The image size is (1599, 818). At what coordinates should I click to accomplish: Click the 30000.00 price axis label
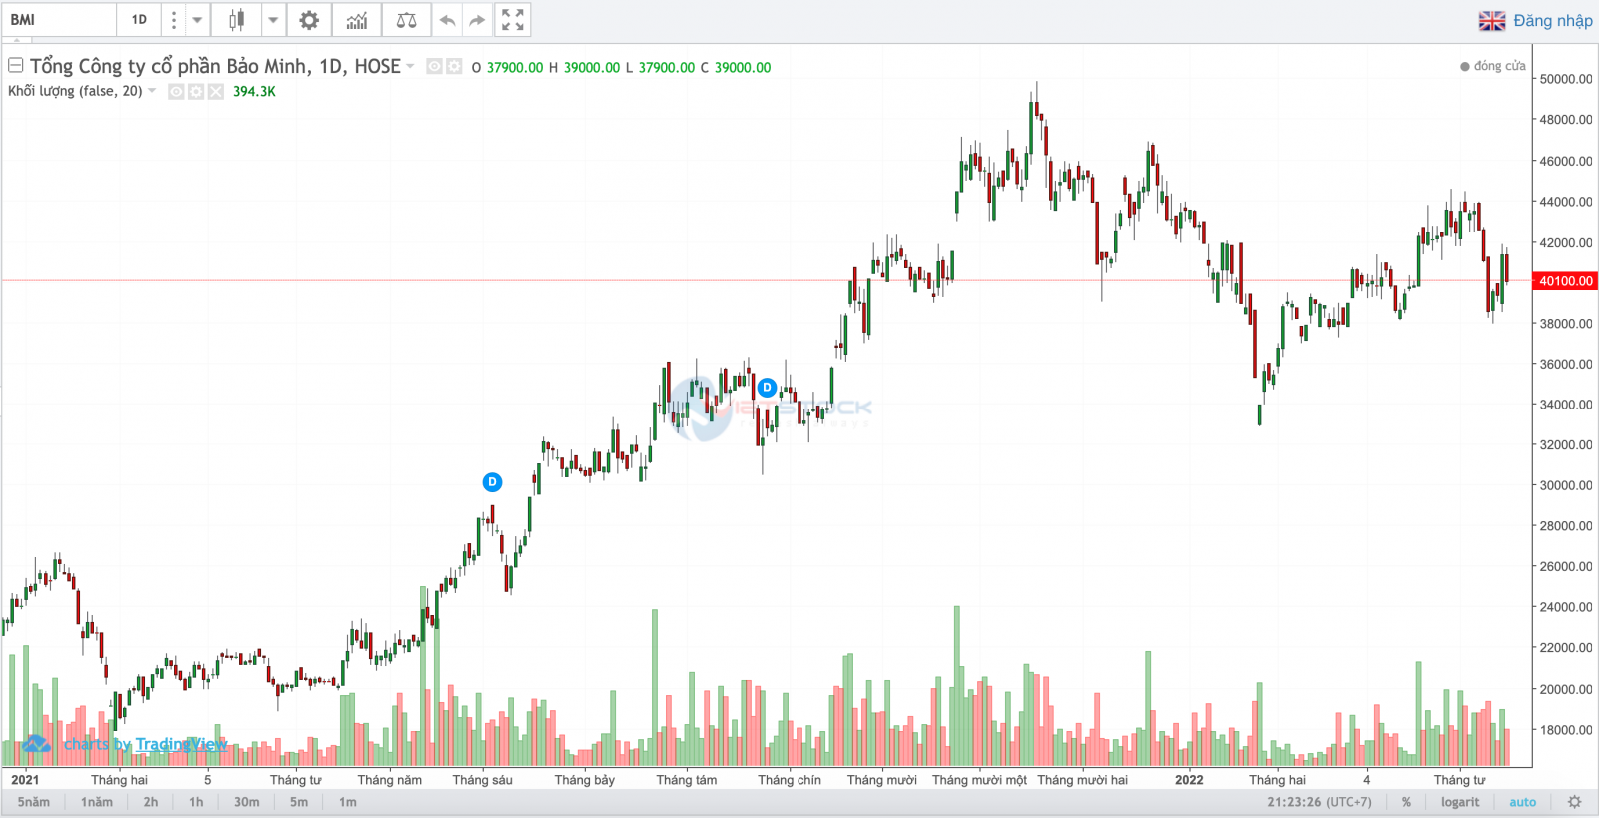(1566, 485)
